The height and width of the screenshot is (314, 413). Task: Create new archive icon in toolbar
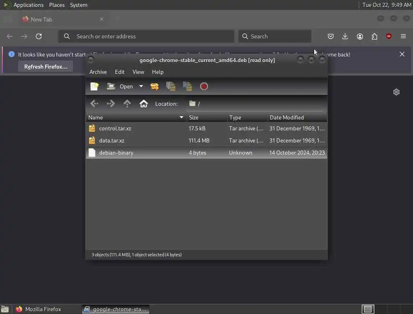94,86
